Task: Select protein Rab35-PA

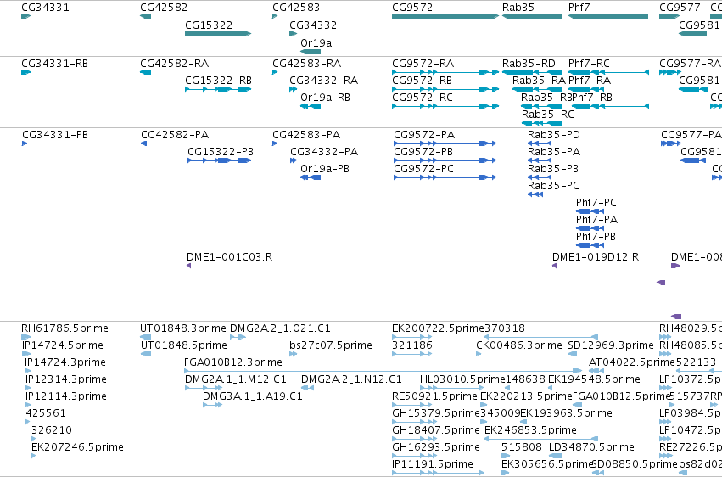Action: coord(554,152)
